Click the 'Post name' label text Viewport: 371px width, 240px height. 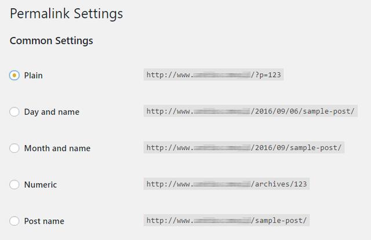44,221
